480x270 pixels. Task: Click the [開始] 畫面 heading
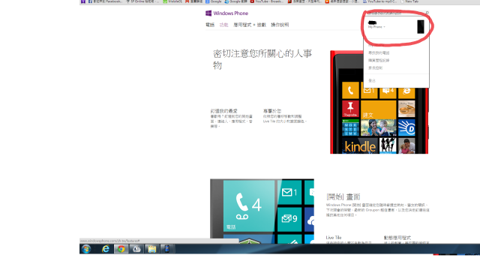[343, 196]
